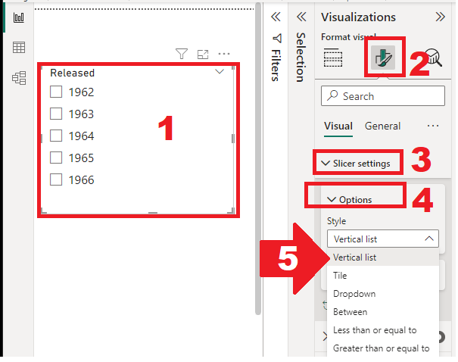This screenshot has width=458, height=362.
Task: Enter Focus mode for the Released slicer
Action: (203, 54)
